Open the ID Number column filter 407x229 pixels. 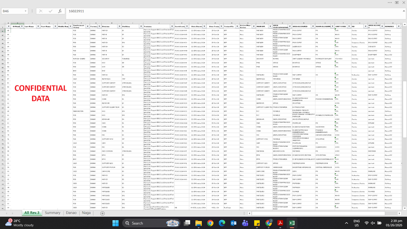[x=22, y=26]
